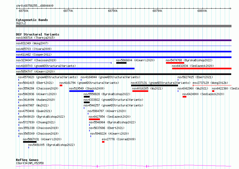Click the chr8:68758255..68806409 coordinate label
The height and width of the screenshot is (169, 239).
[x=35, y=6]
